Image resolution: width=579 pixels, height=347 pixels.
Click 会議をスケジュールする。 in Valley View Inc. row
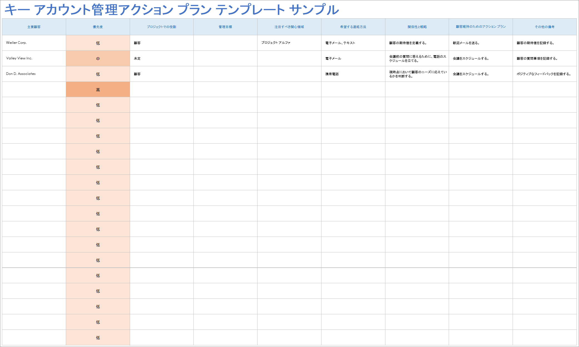(481, 58)
